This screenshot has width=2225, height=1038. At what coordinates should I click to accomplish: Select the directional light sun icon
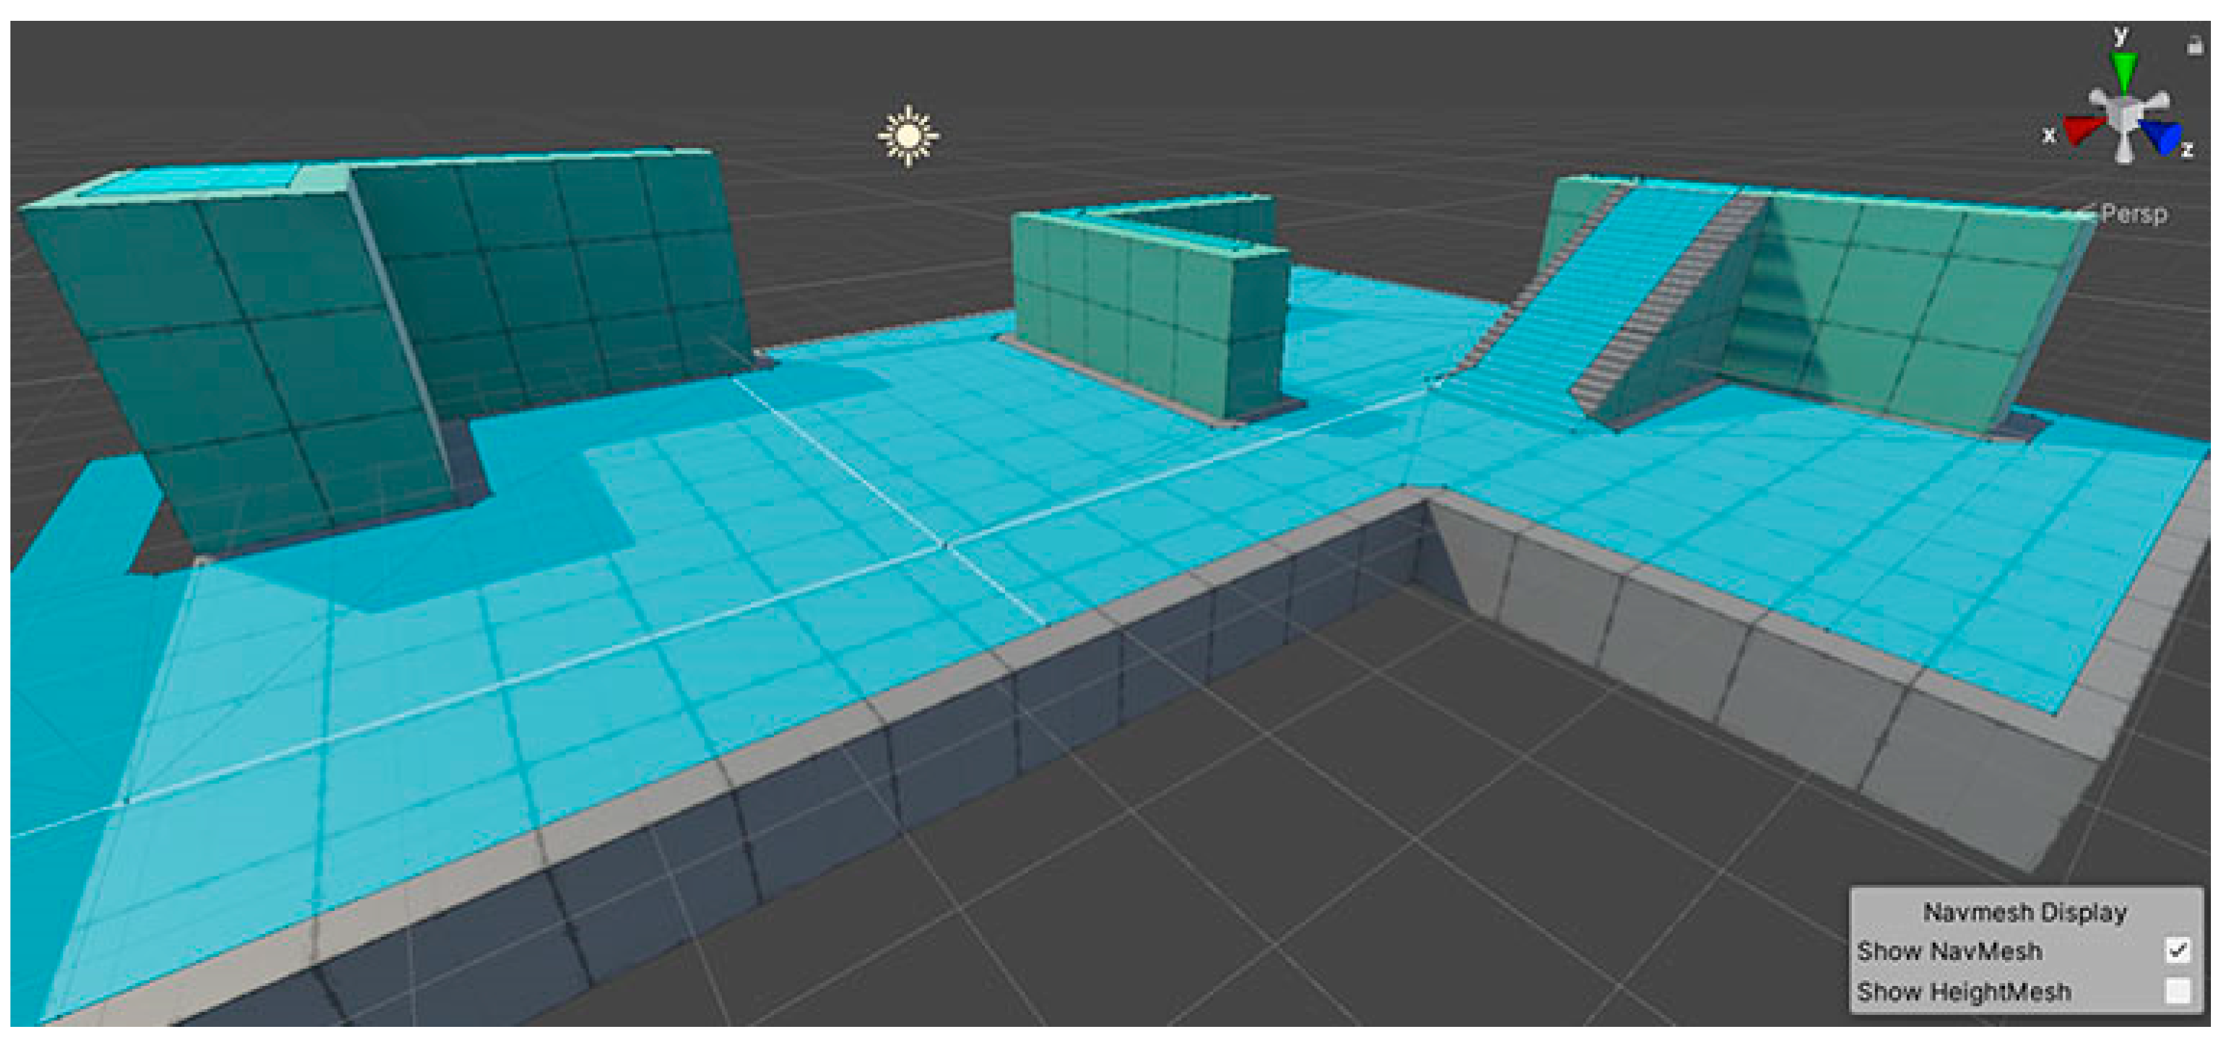coord(907,135)
